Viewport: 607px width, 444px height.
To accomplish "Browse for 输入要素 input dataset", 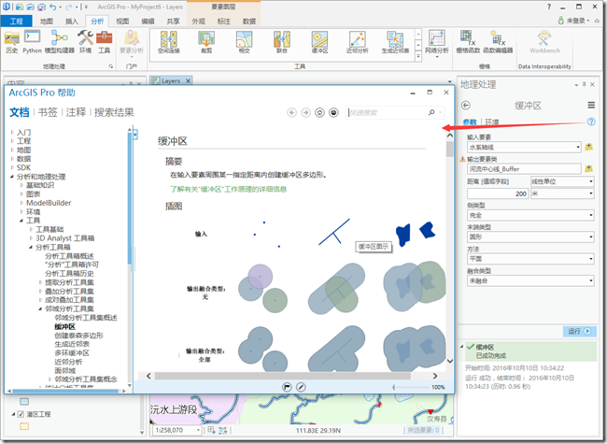I will (x=589, y=147).
